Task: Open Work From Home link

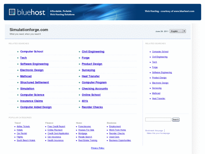Action: click(x=118, y=130)
